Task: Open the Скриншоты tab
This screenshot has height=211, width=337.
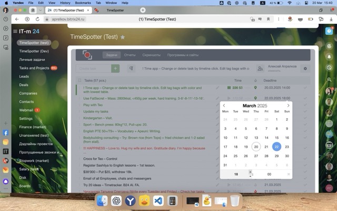Action: pos(151,55)
